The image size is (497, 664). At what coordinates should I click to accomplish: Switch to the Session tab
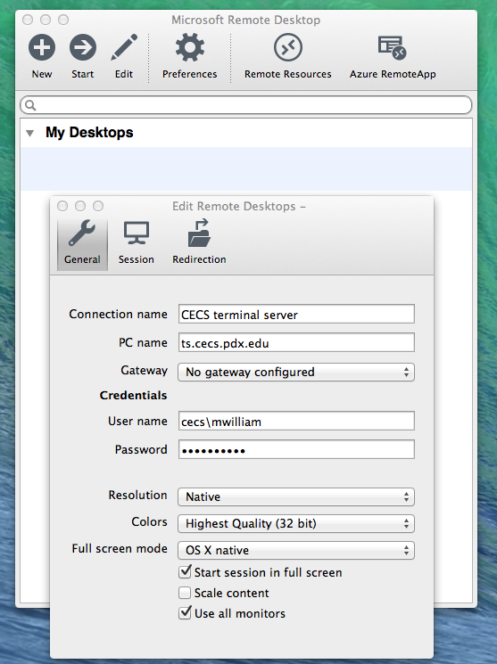[137, 244]
